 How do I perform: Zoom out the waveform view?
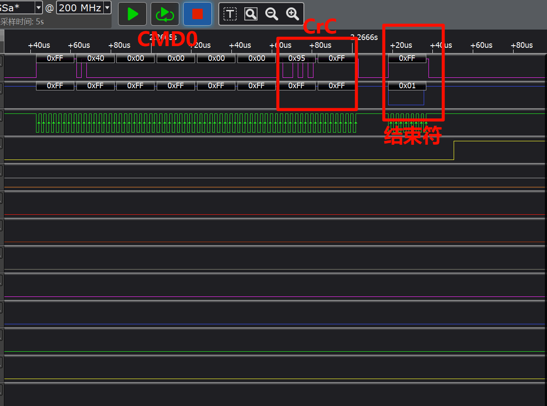tap(272, 14)
